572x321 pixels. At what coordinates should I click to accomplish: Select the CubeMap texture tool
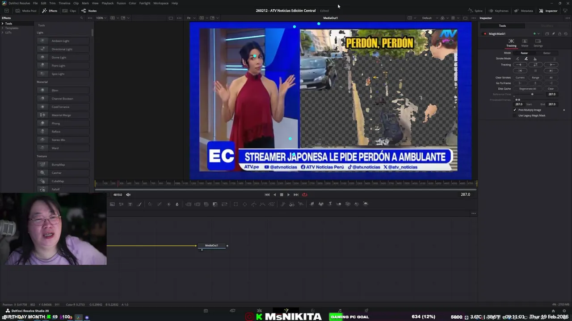coord(63,181)
